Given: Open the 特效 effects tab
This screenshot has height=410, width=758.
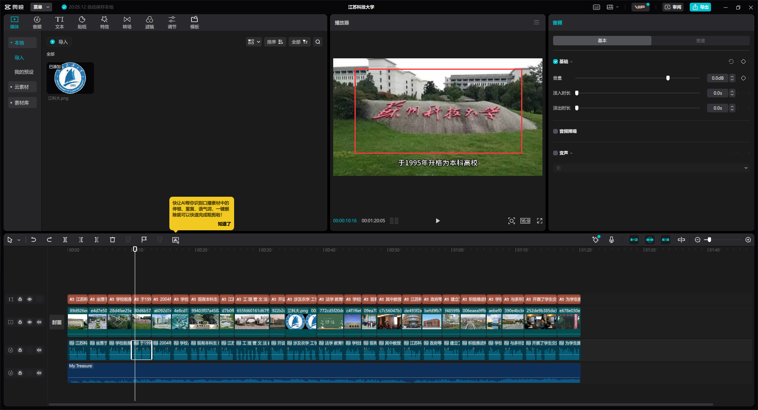Looking at the screenshot, I should (x=105, y=22).
